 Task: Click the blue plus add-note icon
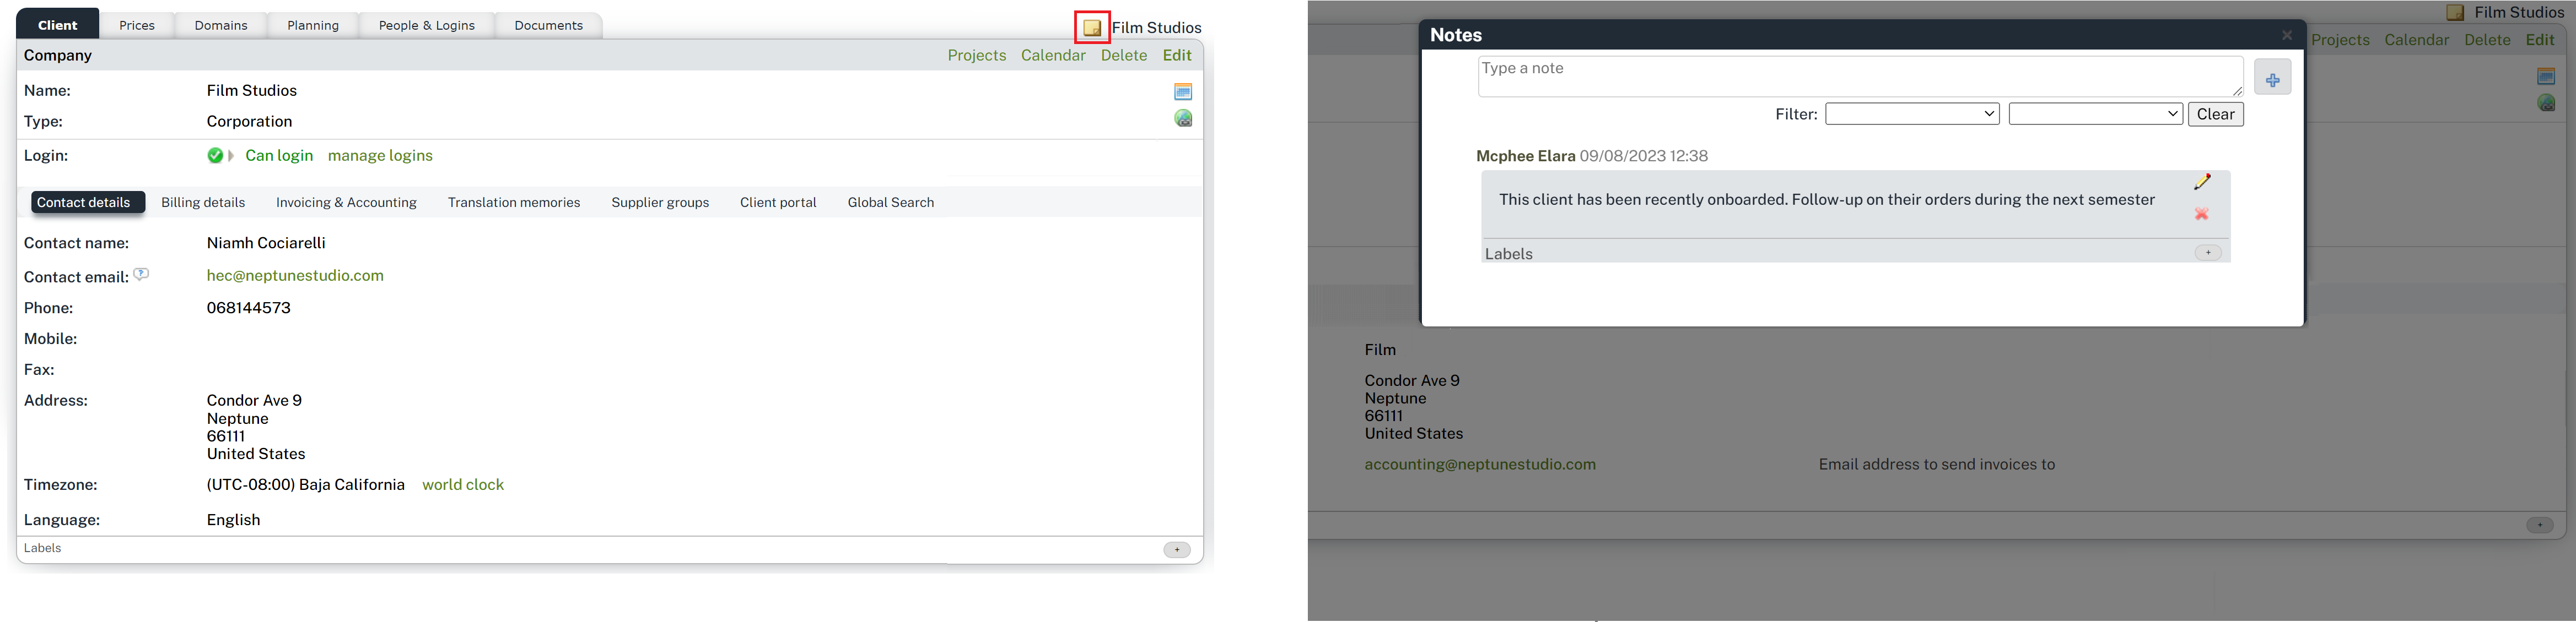pyautogui.click(x=2272, y=79)
